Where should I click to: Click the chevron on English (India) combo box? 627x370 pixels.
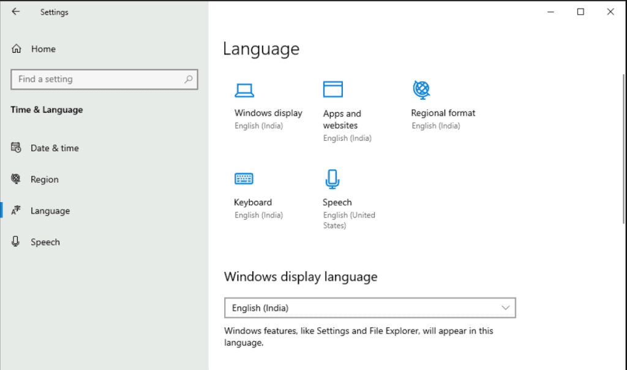(x=505, y=308)
